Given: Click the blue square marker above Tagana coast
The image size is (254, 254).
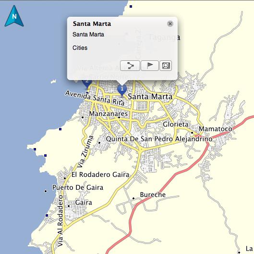Looking at the screenshot, I should point(131,7).
